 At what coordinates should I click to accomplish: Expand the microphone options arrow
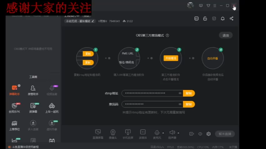click(163, 133)
